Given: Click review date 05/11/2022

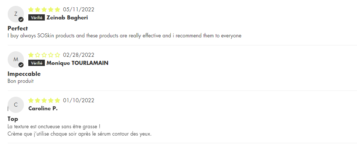Looking at the screenshot, I should tap(79, 10).
